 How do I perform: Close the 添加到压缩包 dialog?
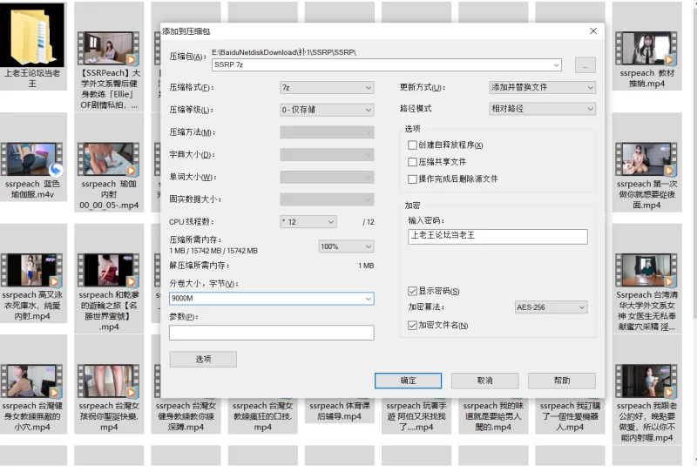click(x=593, y=31)
